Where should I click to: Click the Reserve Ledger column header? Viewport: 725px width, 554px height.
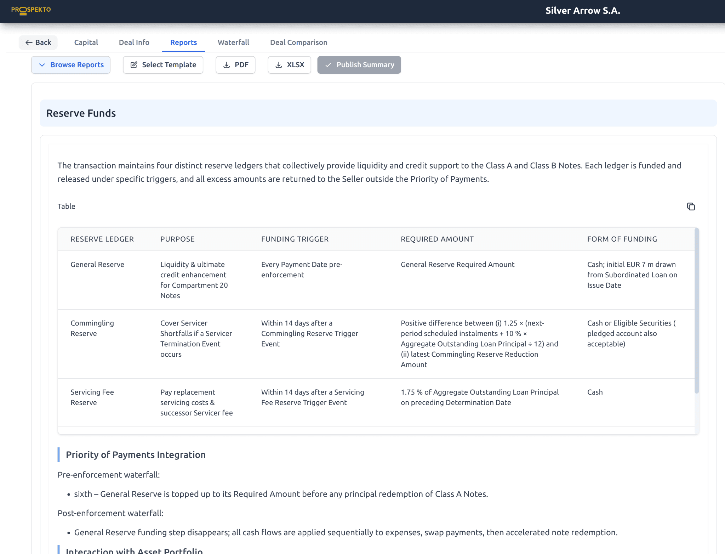(102, 239)
